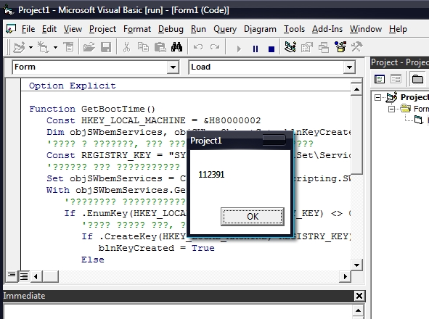Click the Open Project folder icon
Image resolution: width=429 pixels, height=319 pixels.
(89, 47)
